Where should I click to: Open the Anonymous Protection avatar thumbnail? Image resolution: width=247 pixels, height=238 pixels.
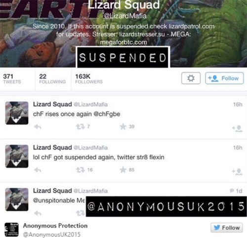(11, 230)
